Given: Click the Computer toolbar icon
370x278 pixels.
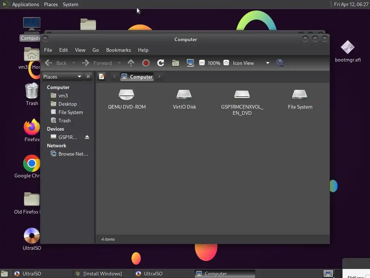Looking at the screenshot, I should (190, 63).
